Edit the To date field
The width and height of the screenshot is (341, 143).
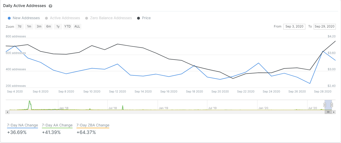coord(325,26)
